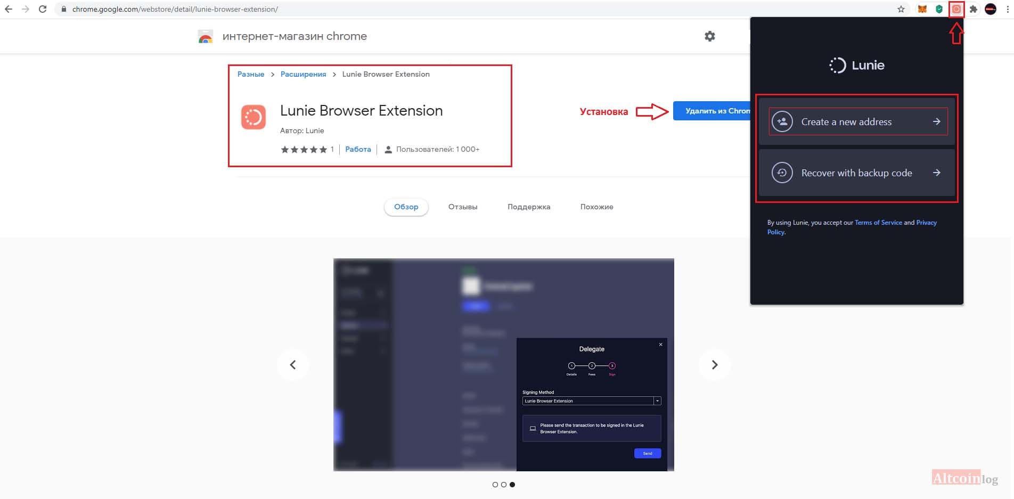
Task: Click the Delegate screenshot preview
Action: point(504,365)
